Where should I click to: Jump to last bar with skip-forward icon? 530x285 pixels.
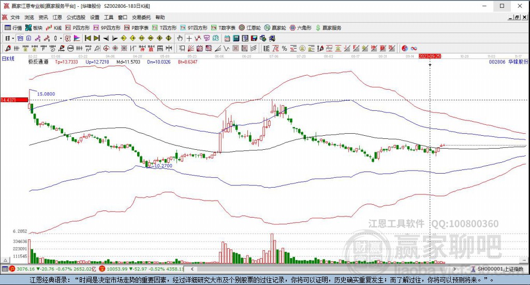[97, 38]
